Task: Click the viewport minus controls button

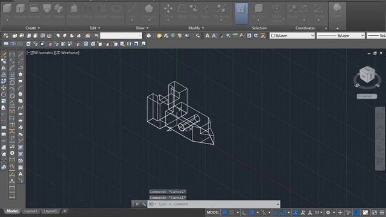Action: (28, 53)
